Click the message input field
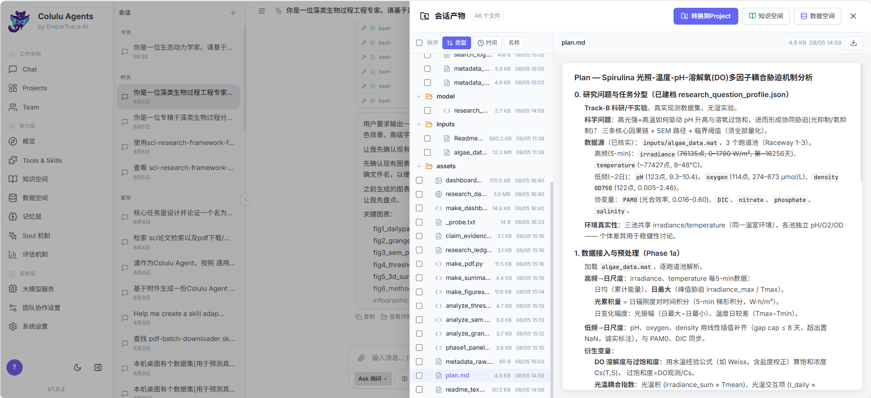Screen dimensions: 871x398 coord(390,358)
